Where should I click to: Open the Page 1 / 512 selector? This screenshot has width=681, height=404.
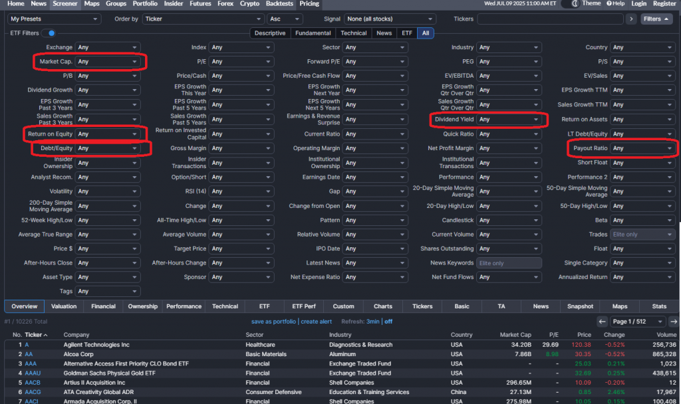636,322
